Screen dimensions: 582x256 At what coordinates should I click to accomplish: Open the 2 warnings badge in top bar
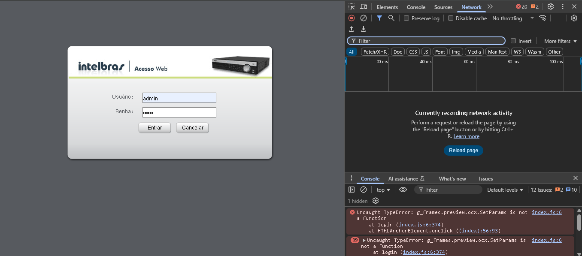[535, 7]
